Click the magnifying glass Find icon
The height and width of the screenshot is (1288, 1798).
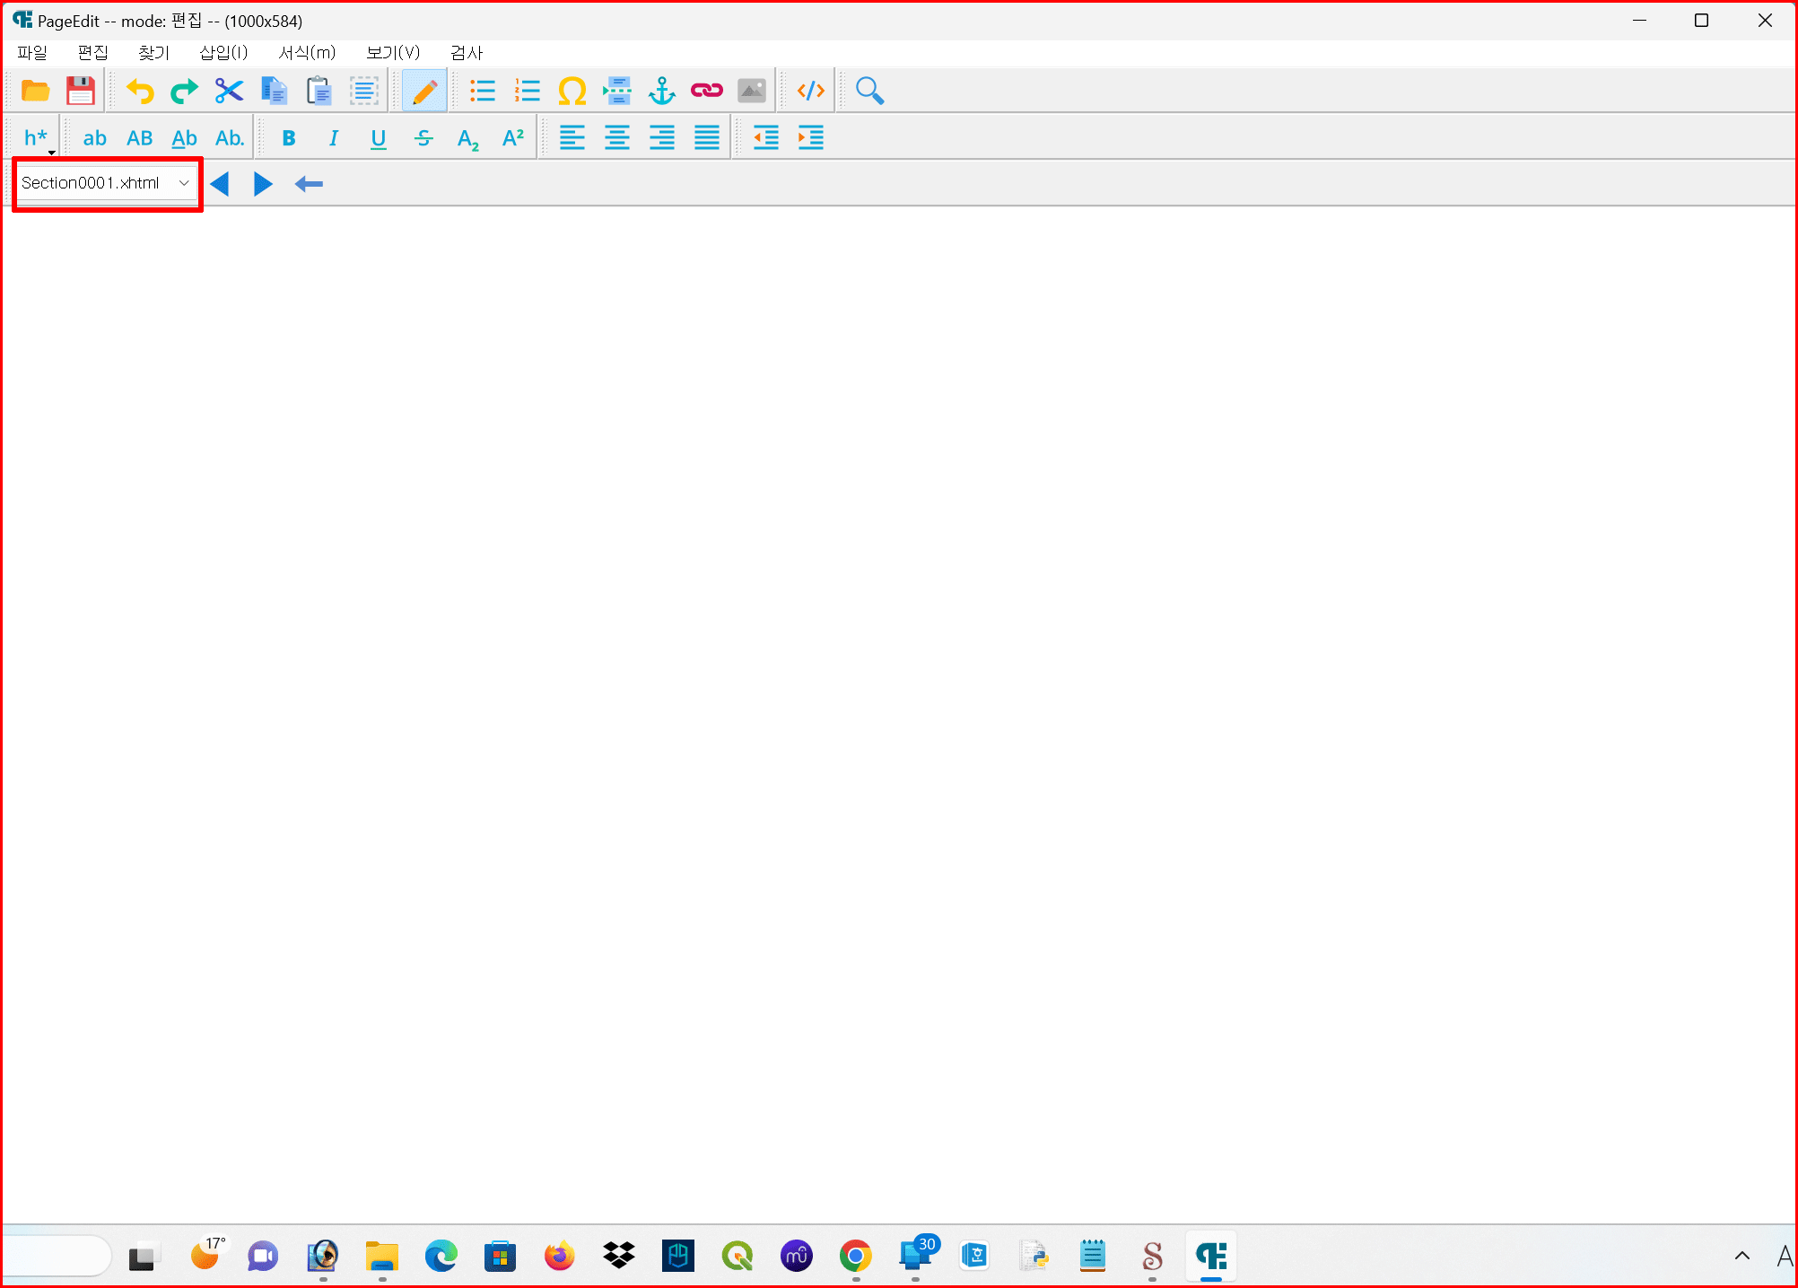[x=869, y=91]
